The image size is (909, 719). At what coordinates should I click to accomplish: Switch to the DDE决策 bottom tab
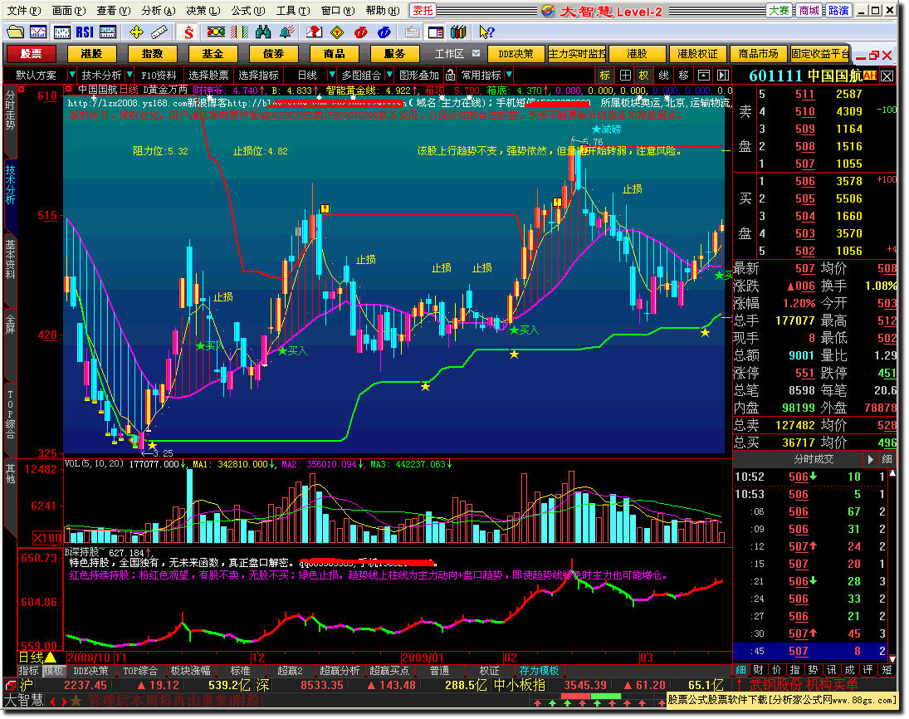(90, 671)
